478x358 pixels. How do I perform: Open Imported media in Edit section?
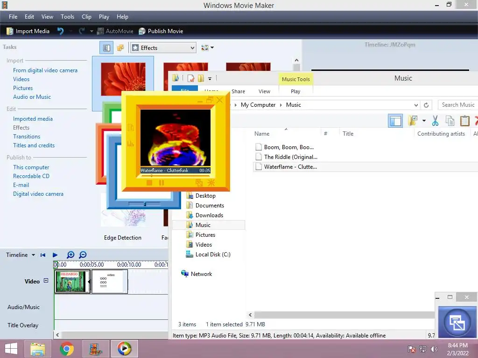[x=33, y=119]
